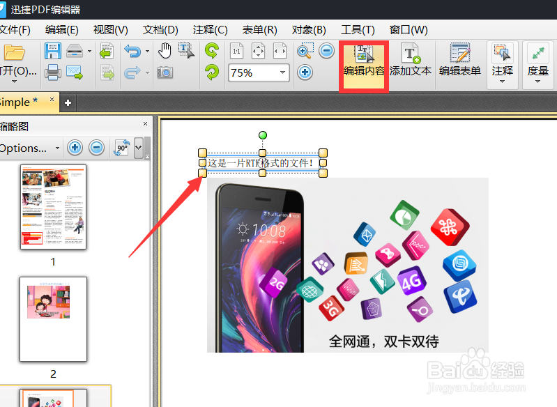Add a new tab with plus button

coord(68,103)
